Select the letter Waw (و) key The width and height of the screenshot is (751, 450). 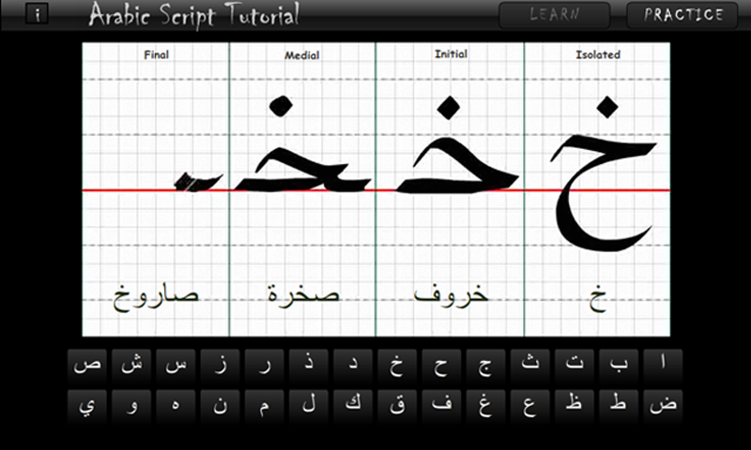[131, 406]
